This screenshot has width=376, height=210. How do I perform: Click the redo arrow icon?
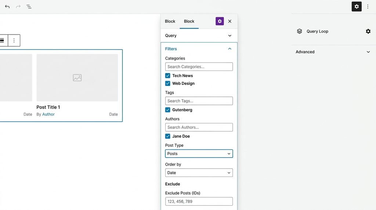coord(18,7)
